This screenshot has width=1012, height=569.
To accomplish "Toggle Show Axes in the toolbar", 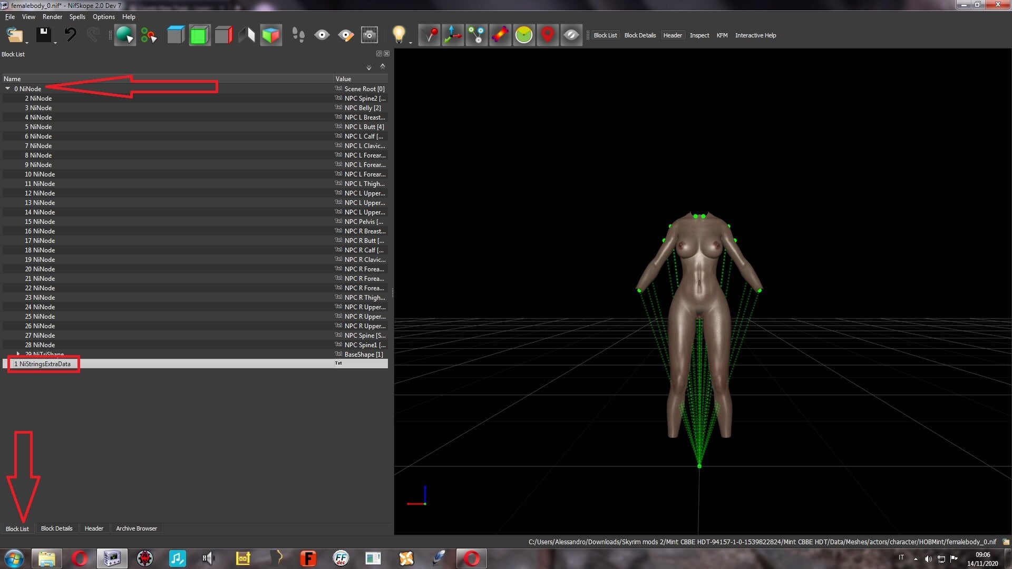I will click(453, 35).
